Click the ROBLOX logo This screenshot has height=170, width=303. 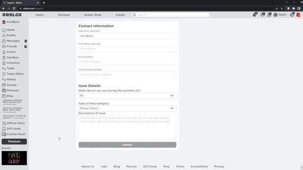coord(12,15)
